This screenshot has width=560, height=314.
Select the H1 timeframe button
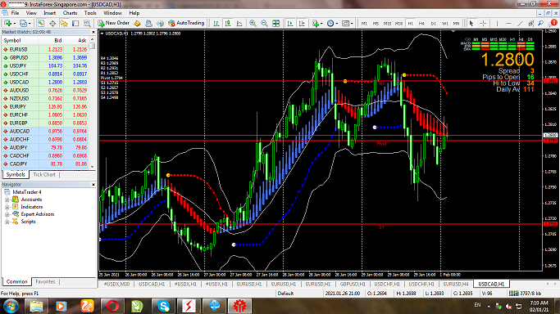pyautogui.click(x=410, y=24)
